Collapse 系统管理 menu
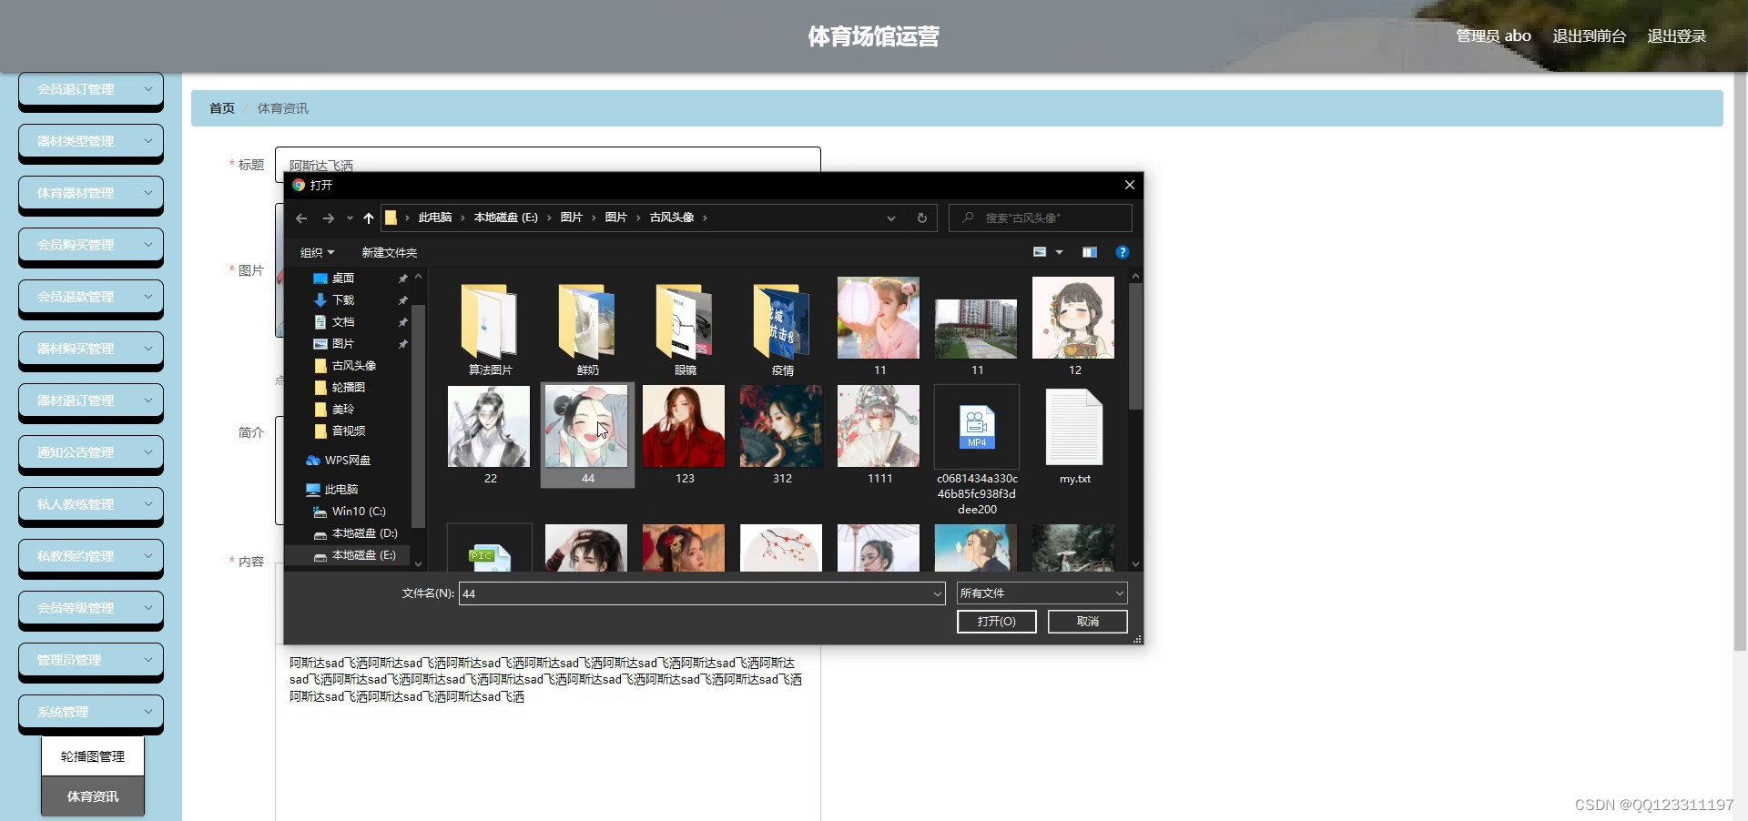Viewport: 1748px width, 821px height. pos(91,712)
